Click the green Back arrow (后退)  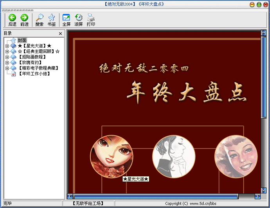click(x=12, y=18)
